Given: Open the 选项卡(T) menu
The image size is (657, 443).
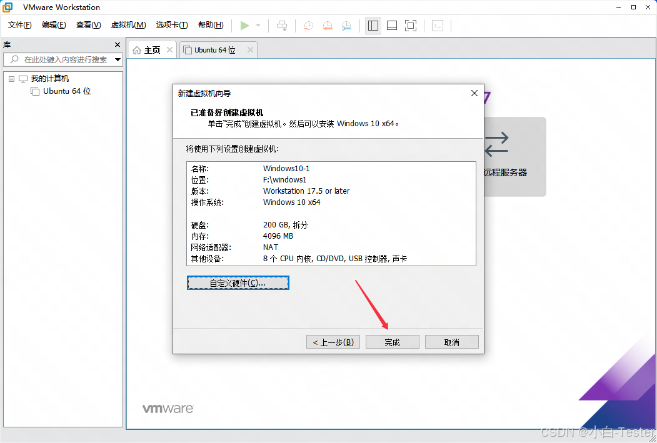Looking at the screenshot, I should 172,25.
